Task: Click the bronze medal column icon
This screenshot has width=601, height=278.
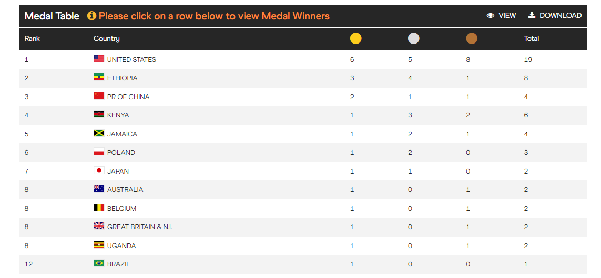Action: click(x=472, y=38)
